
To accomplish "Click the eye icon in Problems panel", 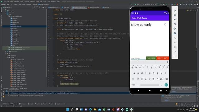I will tap(4, 91).
